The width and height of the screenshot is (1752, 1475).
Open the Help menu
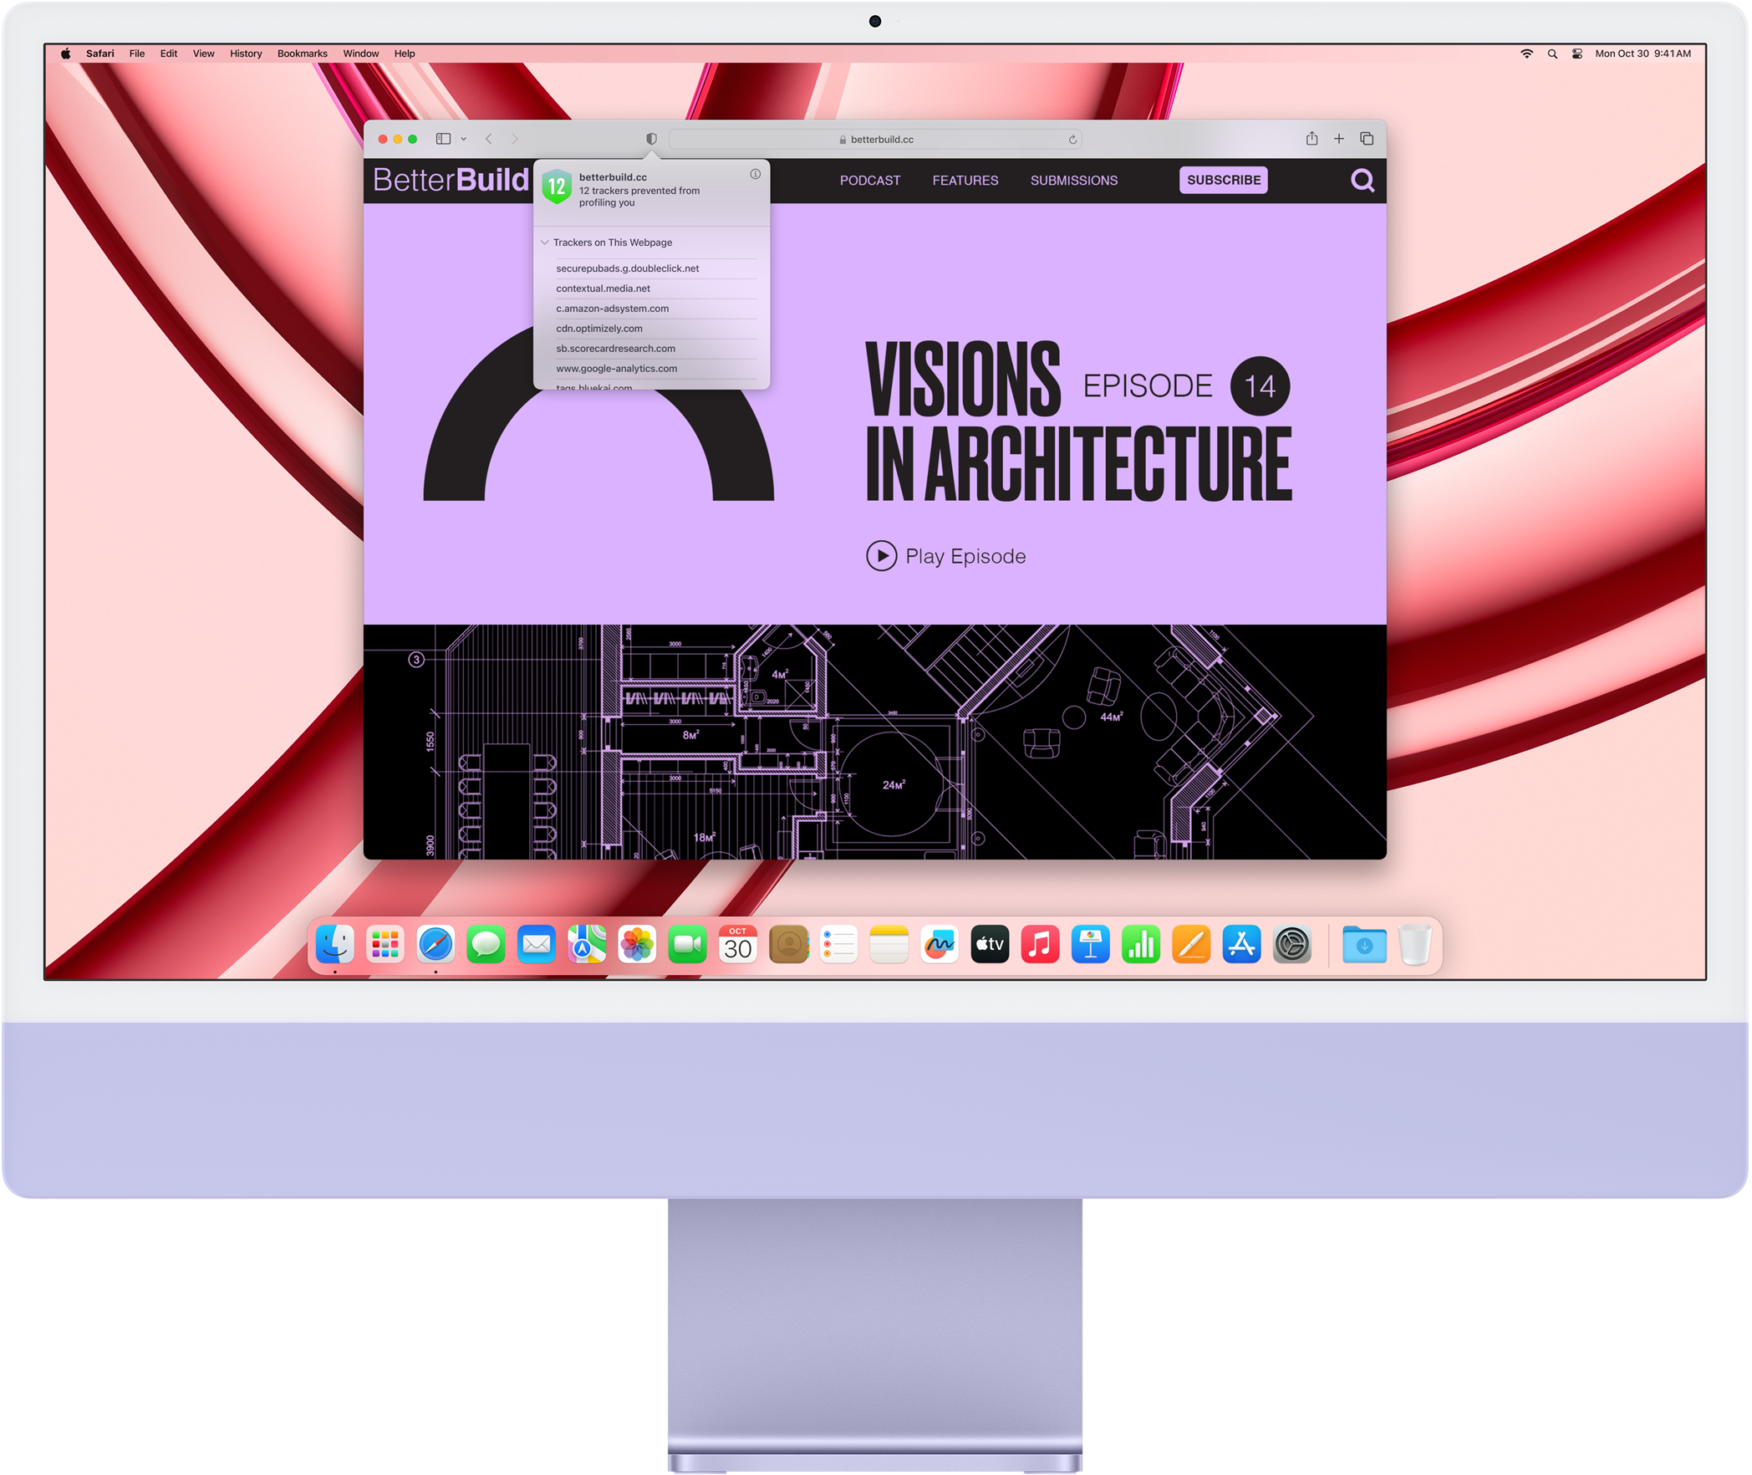coord(405,54)
